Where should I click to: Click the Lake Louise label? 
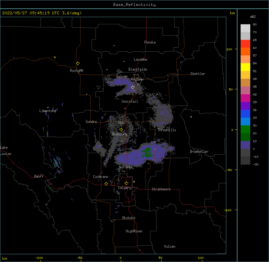pos(6,151)
